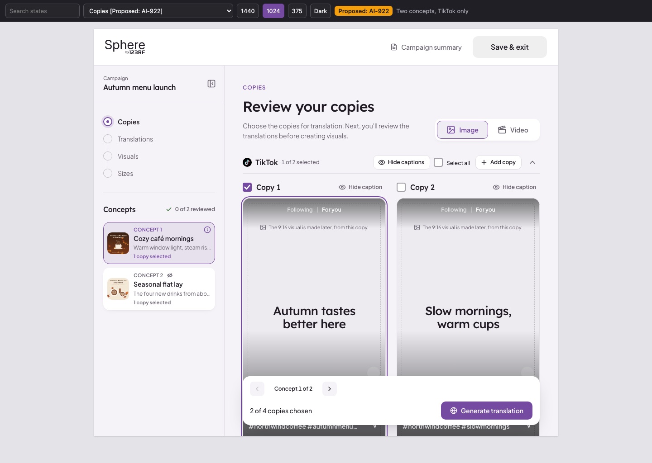Click hidden-eye icon on Concept 2
This screenshot has height=463, width=652.
[170, 275]
